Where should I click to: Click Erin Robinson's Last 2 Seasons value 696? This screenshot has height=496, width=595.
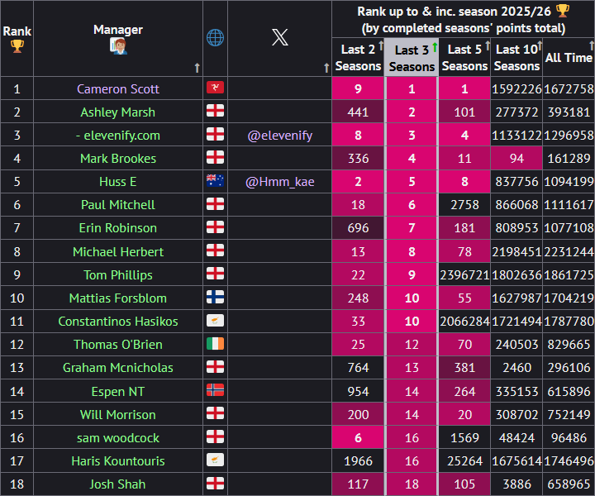coord(358,228)
